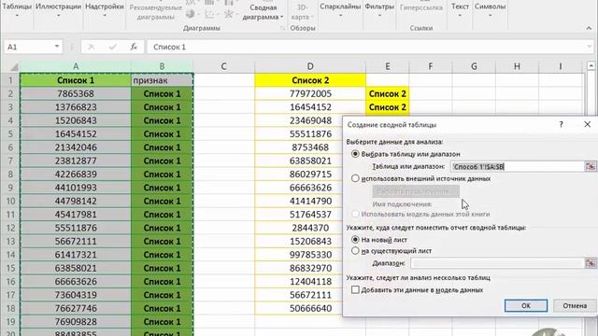The width and height of the screenshot is (598, 336).
Task: Open the Иллюстрации dropdown
Action: tap(58, 10)
